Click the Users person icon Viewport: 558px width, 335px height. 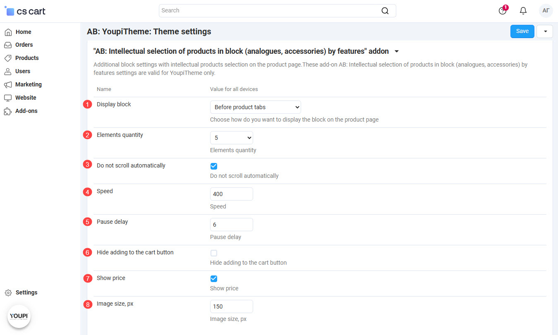click(8, 71)
